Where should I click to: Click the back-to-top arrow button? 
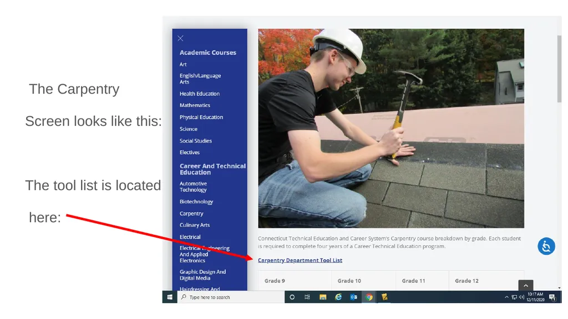coord(526,285)
